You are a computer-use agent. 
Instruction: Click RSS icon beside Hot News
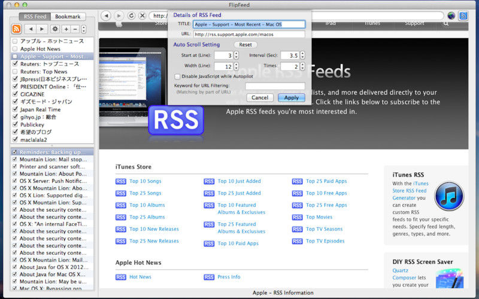tap(121, 277)
